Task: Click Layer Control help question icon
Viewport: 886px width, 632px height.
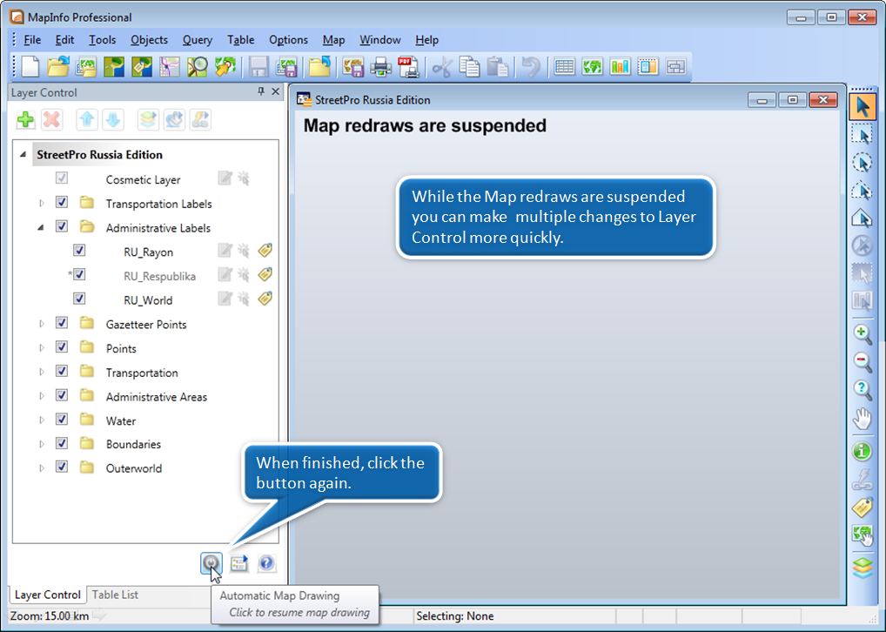Action: (x=266, y=563)
